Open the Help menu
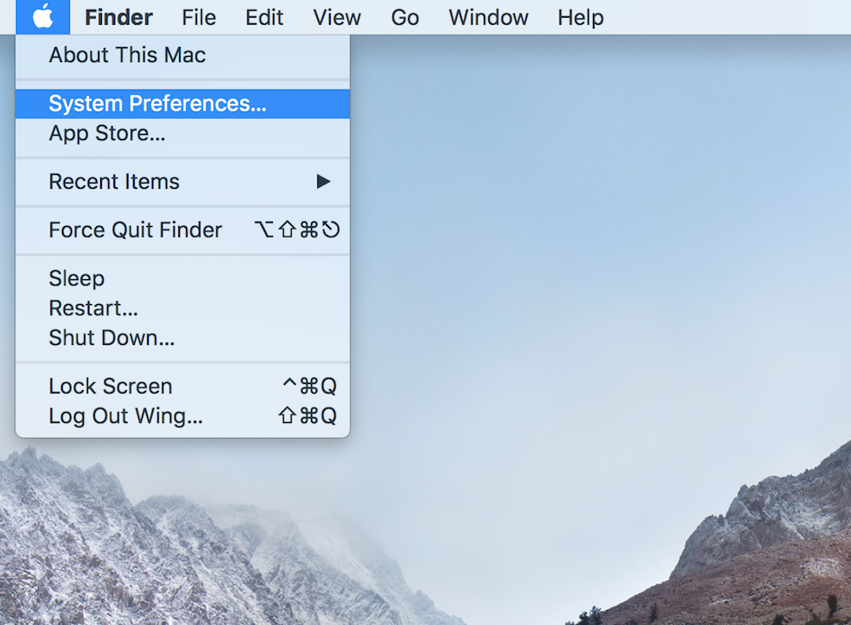The height and width of the screenshot is (625, 851). click(x=580, y=17)
